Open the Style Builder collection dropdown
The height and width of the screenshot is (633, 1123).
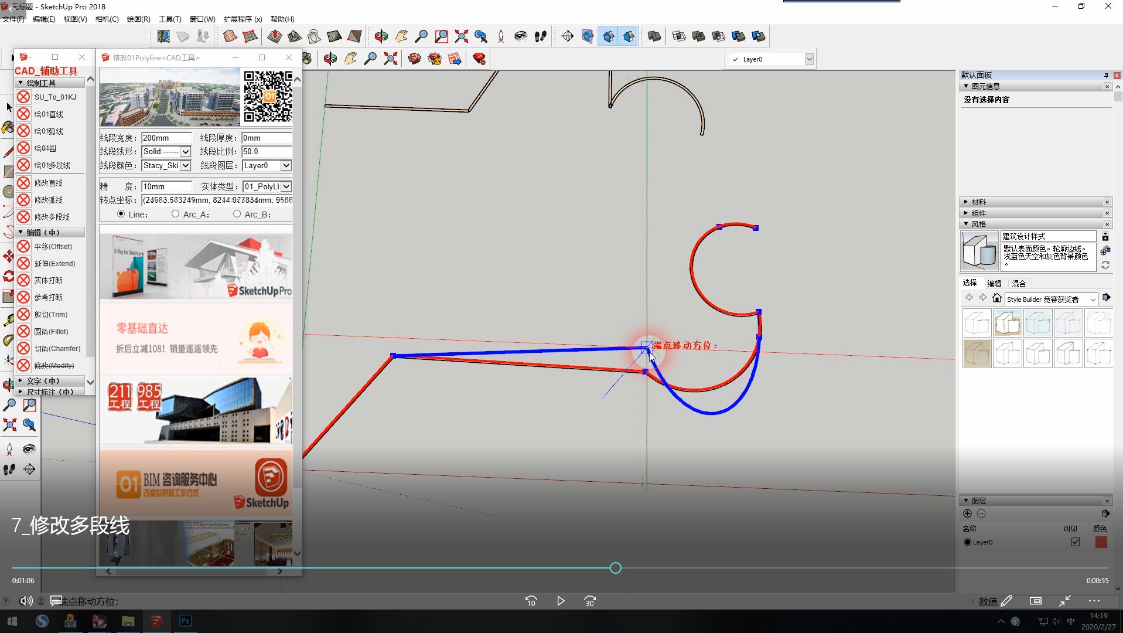1093,300
